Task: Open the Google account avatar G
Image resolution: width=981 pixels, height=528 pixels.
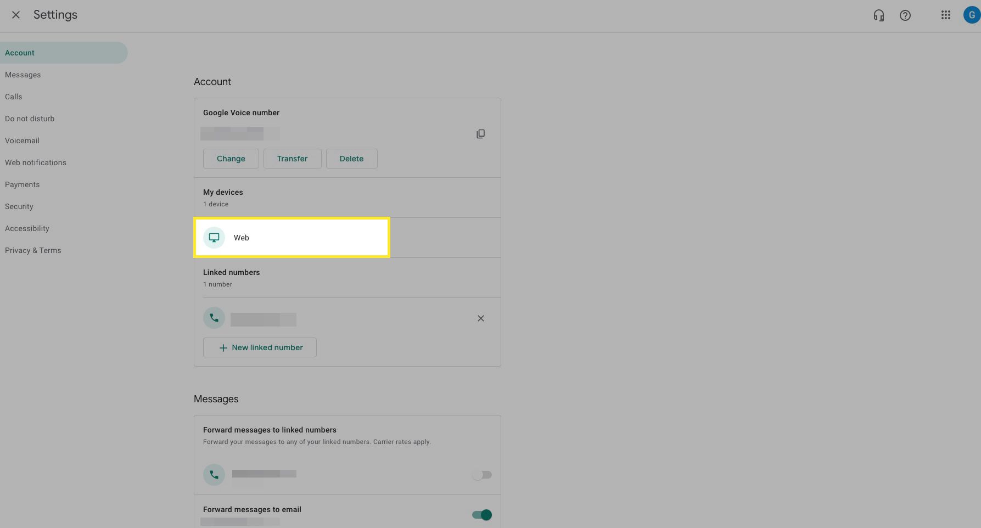Action: point(972,15)
